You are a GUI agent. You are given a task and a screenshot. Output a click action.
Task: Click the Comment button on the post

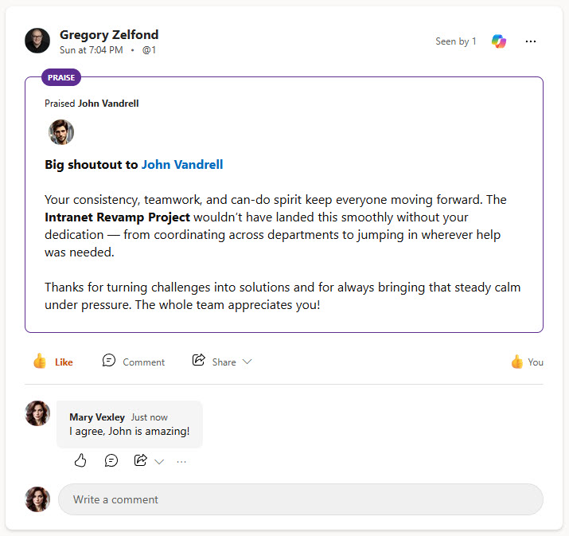pos(134,362)
